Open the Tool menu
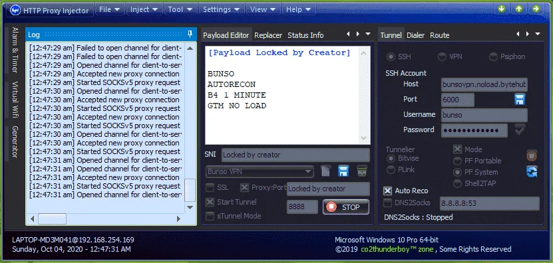 [x=180, y=9]
